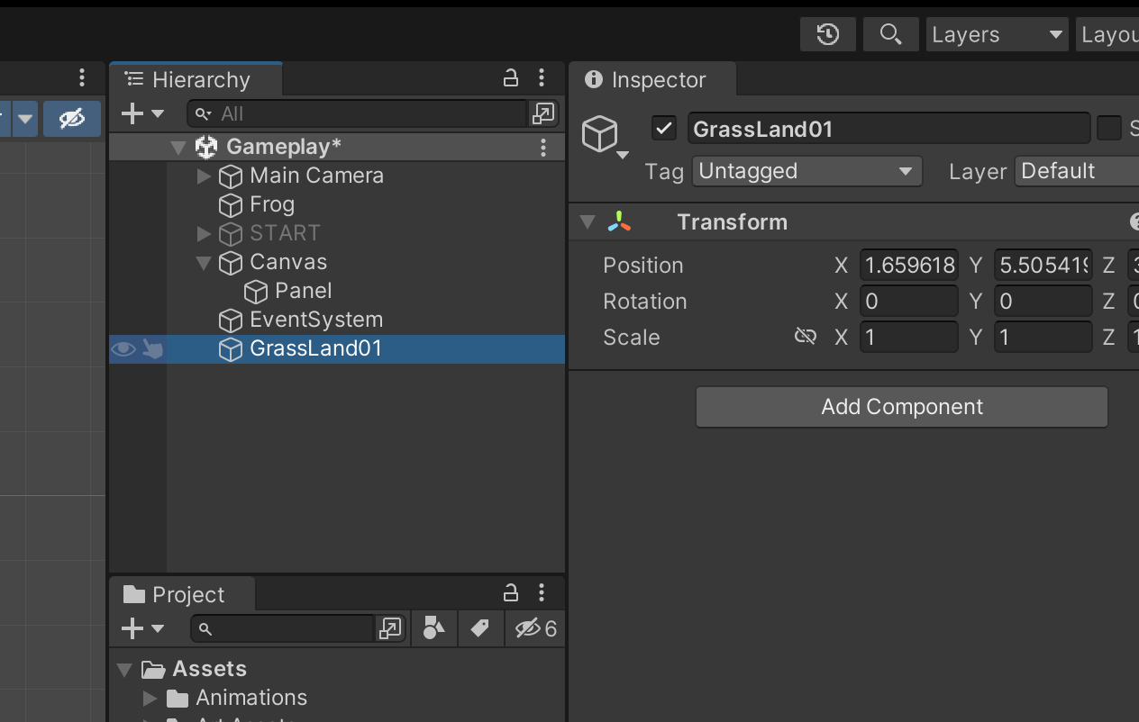The height and width of the screenshot is (722, 1139).
Task: Click Position Y value field
Action: click(x=1043, y=266)
